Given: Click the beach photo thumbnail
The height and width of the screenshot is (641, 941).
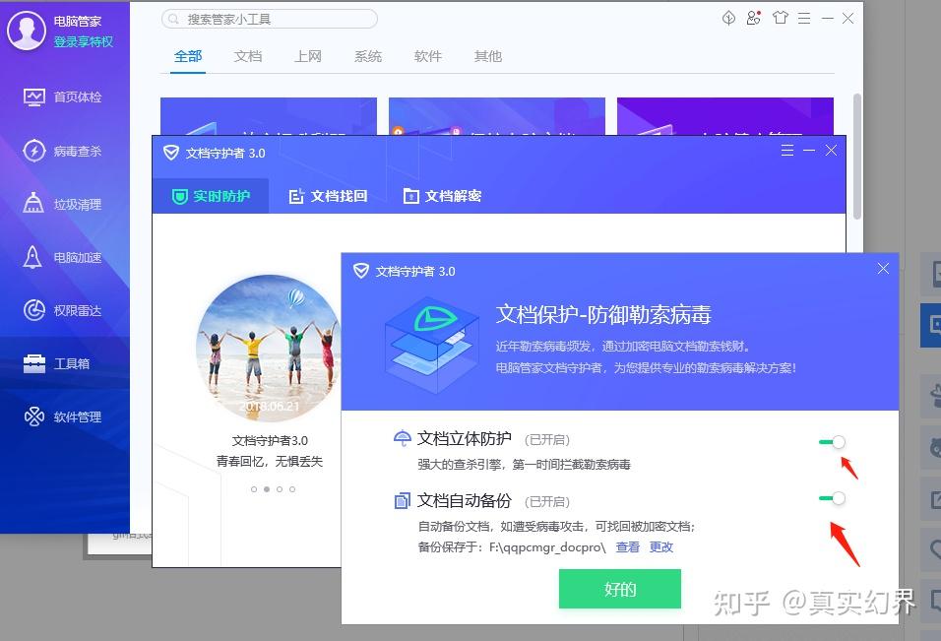Looking at the screenshot, I should [270, 348].
